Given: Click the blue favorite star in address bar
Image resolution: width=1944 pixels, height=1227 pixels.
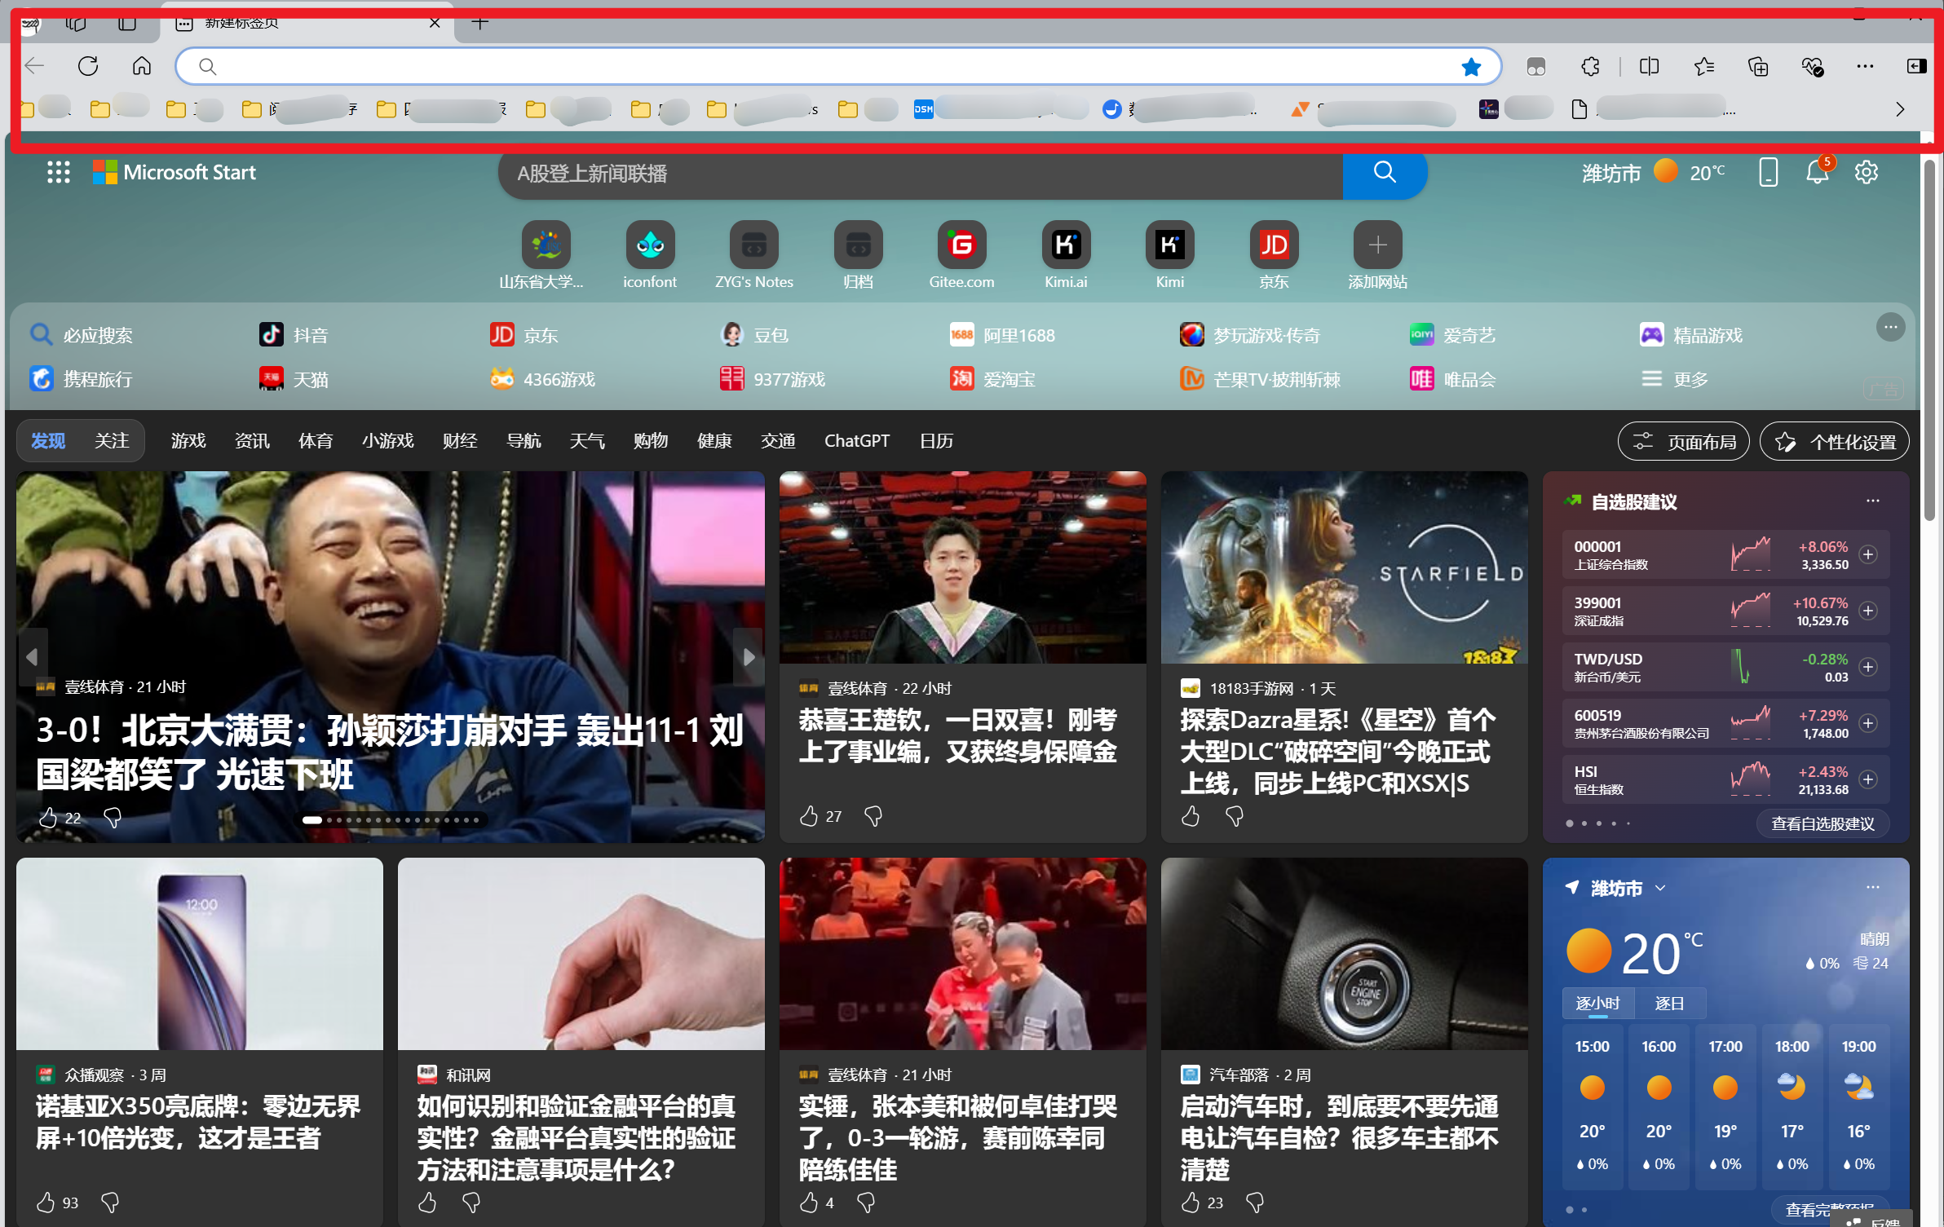Looking at the screenshot, I should point(1470,67).
